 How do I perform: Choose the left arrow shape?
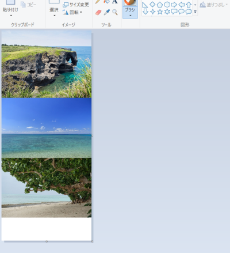[x=181, y=5]
